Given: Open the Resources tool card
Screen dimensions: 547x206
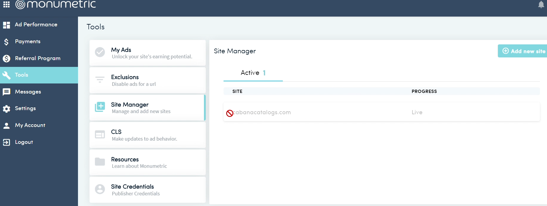Looking at the screenshot, I should click(148, 162).
